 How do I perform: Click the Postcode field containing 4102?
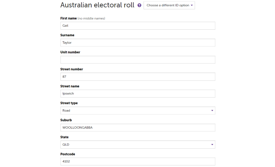coord(138,162)
